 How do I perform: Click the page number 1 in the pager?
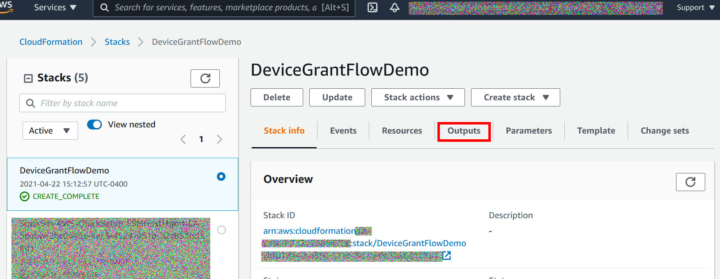(201, 139)
